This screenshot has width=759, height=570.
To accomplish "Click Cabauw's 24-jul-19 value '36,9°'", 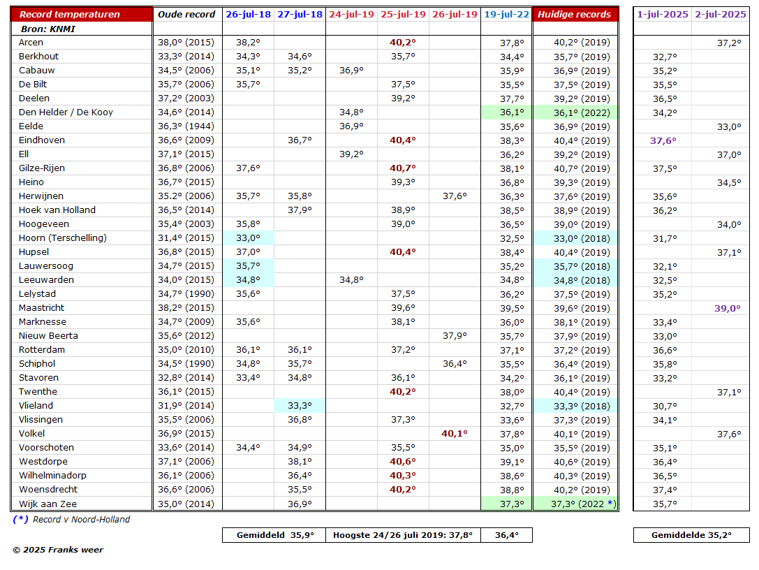I will (x=351, y=71).
